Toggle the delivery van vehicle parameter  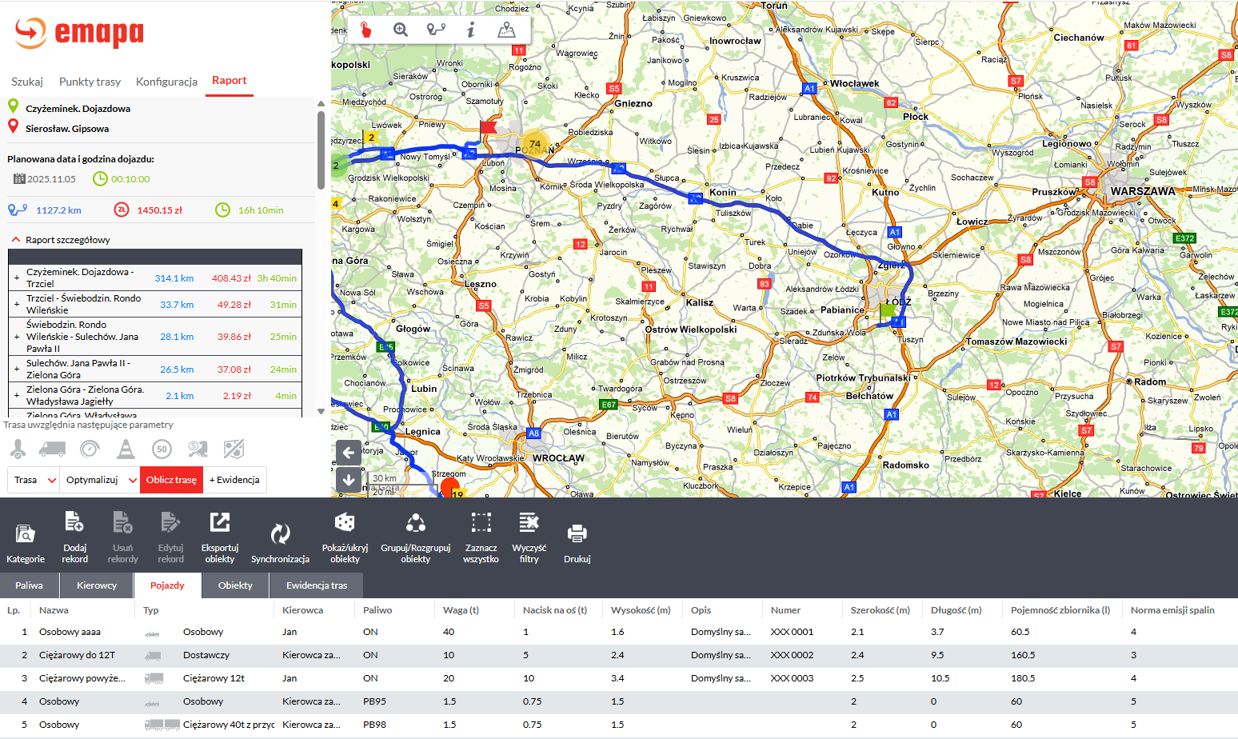pos(53,449)
